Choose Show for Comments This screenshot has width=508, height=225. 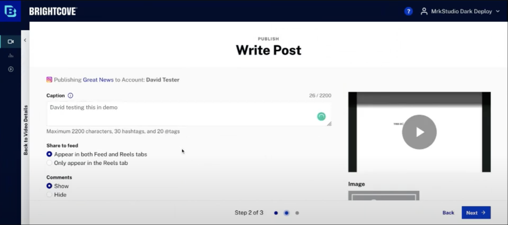tap(49, 186)
